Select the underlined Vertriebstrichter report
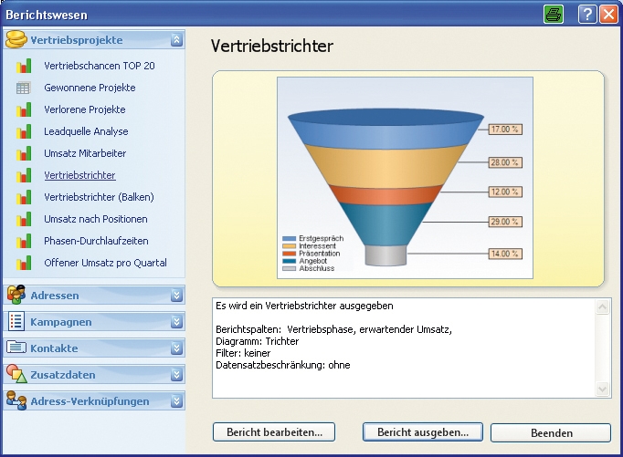Image resolution: width=623 pixels, height=457 pixels. click(x=79, y=175)
